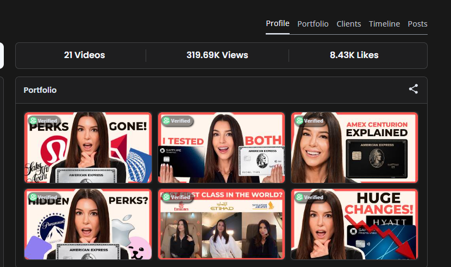Open the 'AMEX CENTURION EXPLAINED' video thumbnail
Image resolution: width=451 pixels, height=267 pixels.
354,148
